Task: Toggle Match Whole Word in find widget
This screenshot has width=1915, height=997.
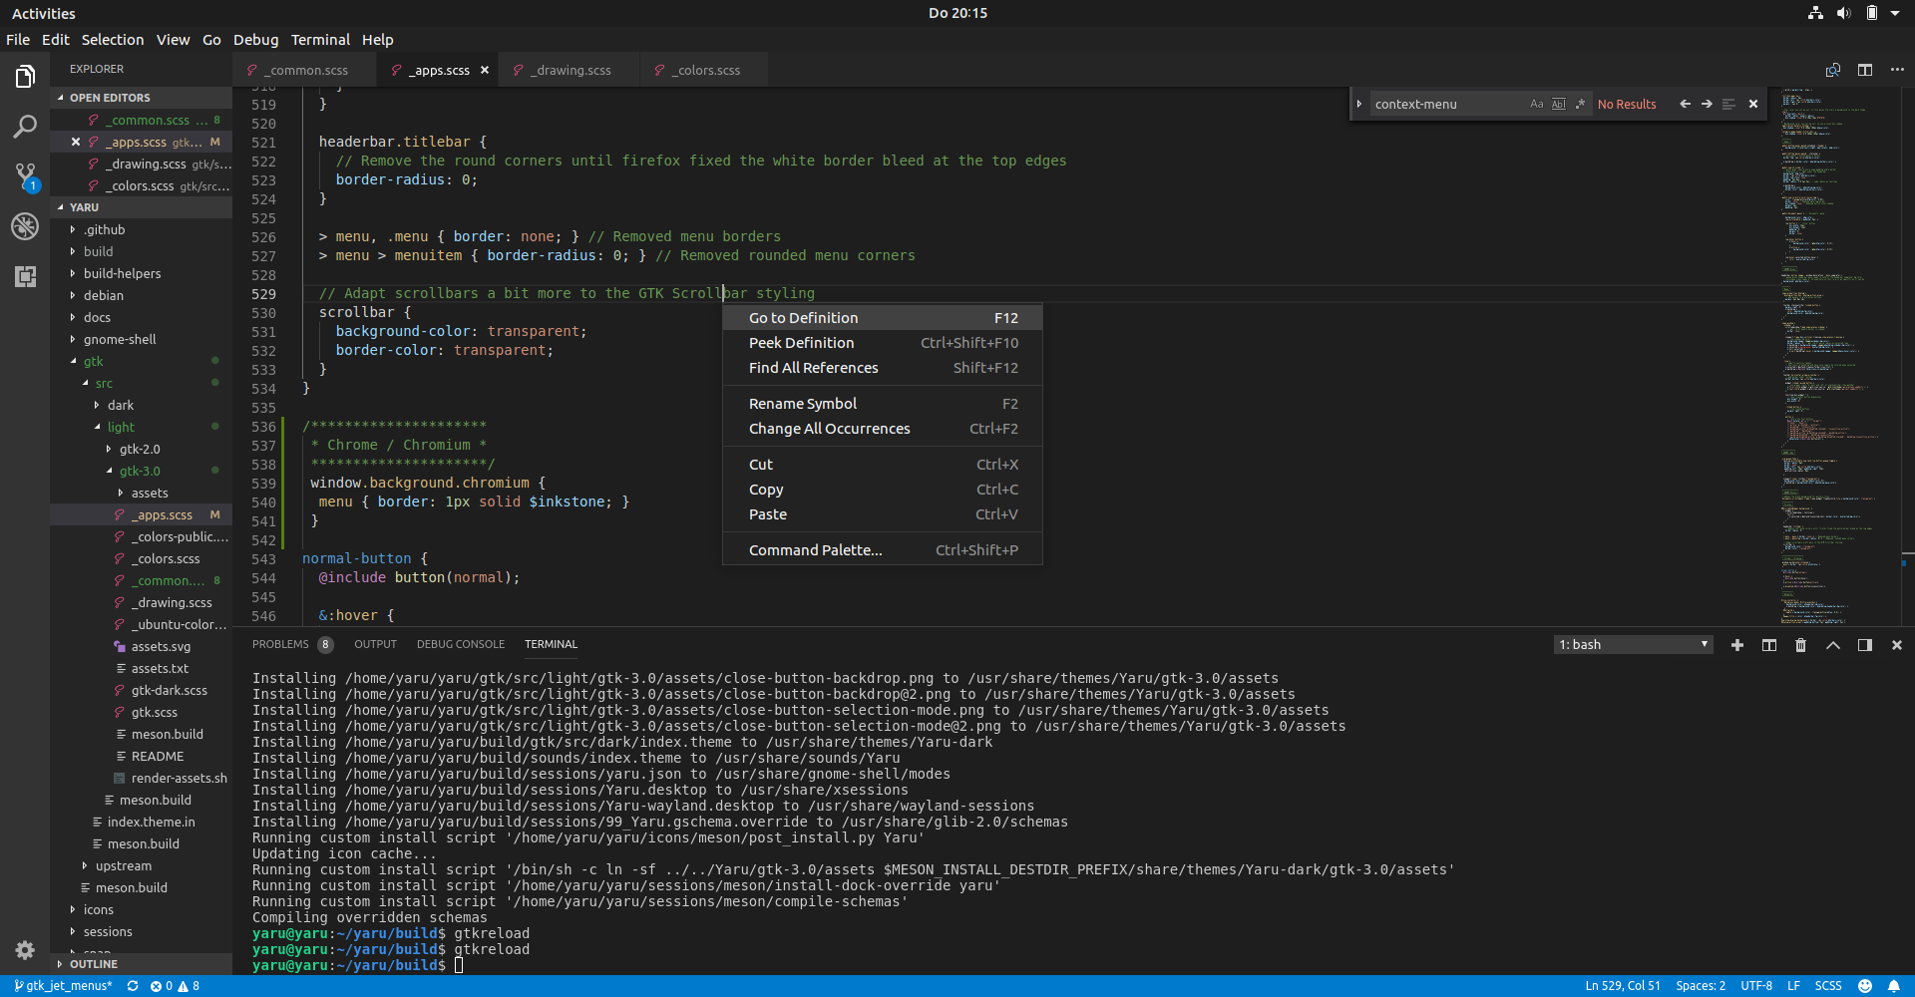Action: tap(1558, 104)
